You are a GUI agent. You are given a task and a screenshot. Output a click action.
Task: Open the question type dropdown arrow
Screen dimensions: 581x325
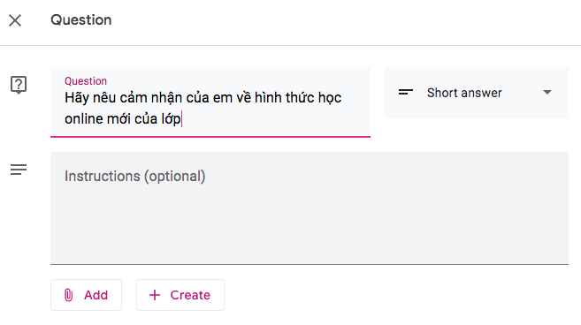coord(547,92)
